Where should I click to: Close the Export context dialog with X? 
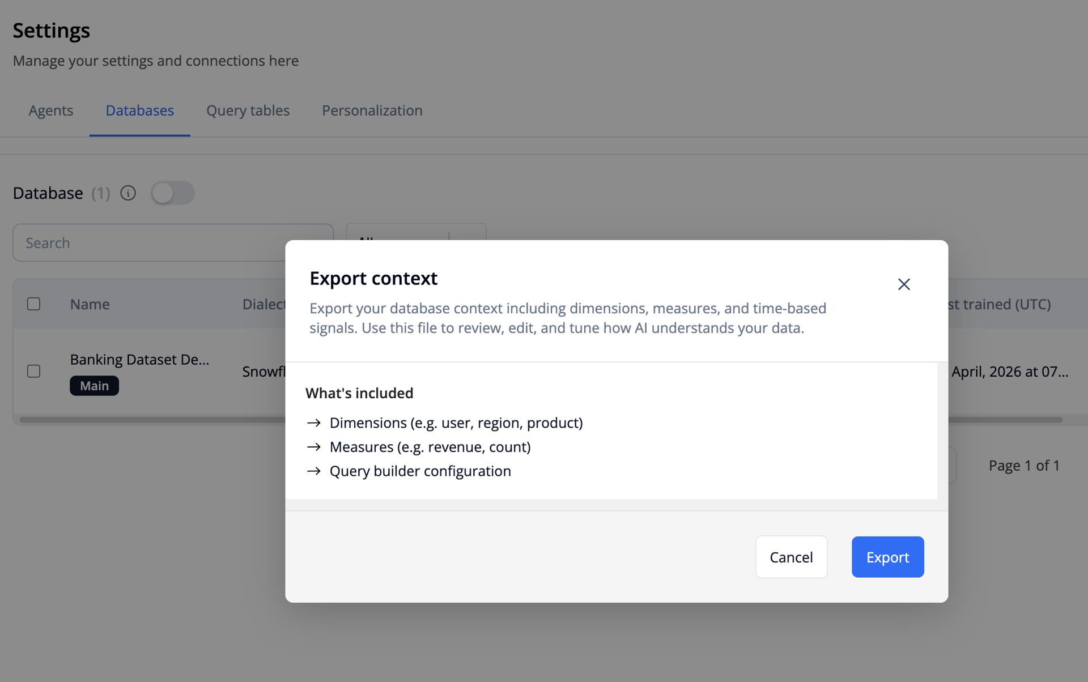904,284
